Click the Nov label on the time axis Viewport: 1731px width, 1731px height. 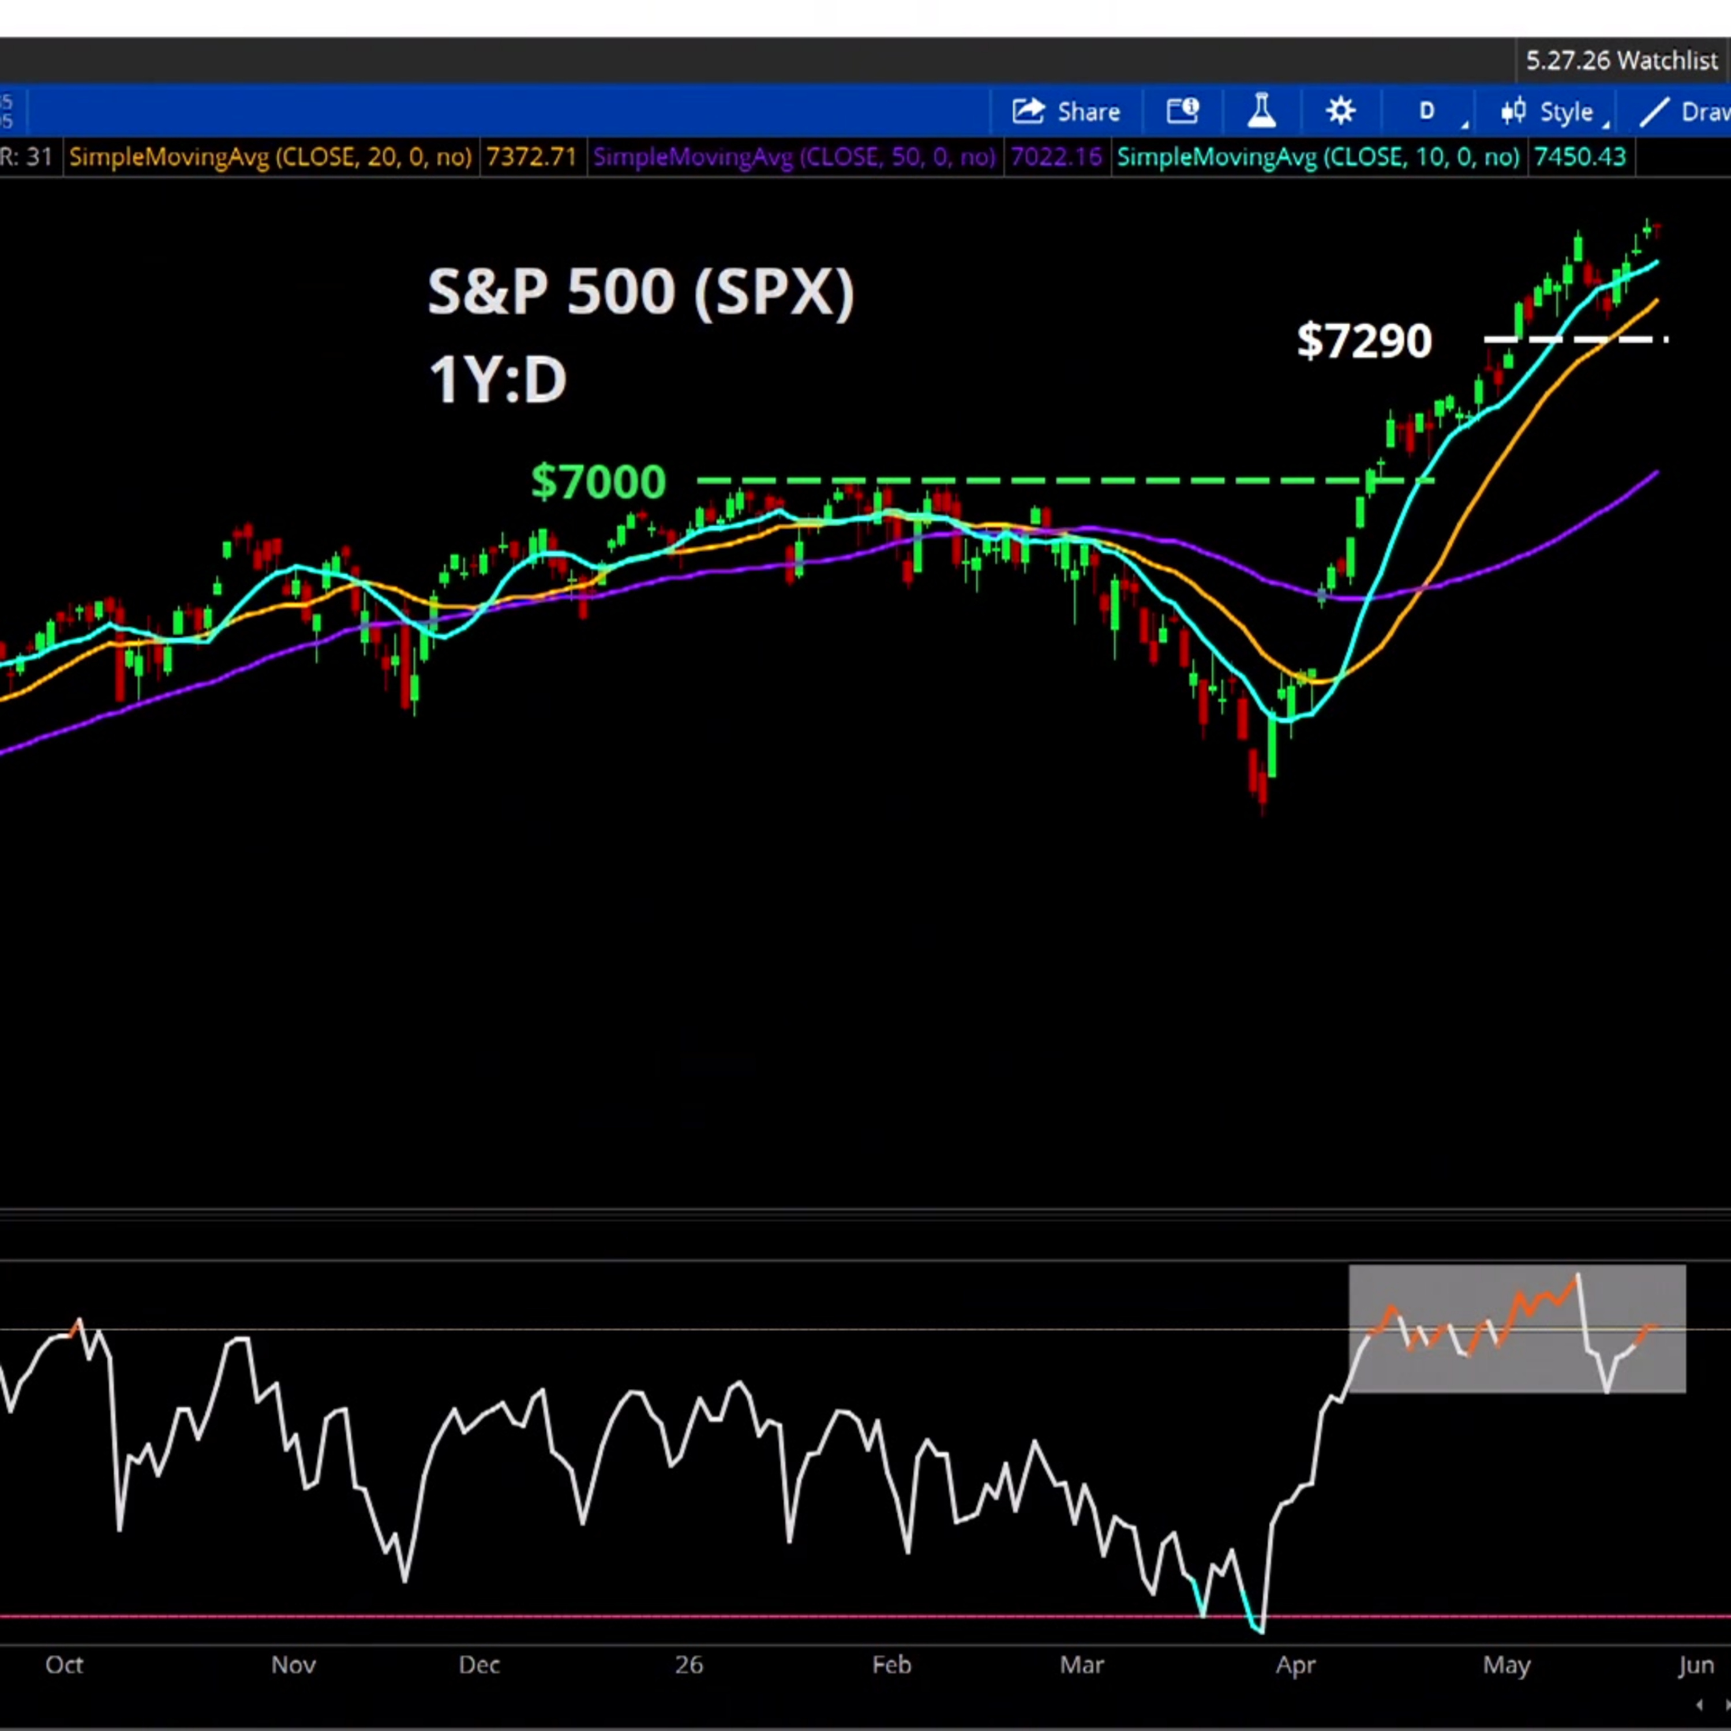pyautogui.click(x=293, y=1665)
